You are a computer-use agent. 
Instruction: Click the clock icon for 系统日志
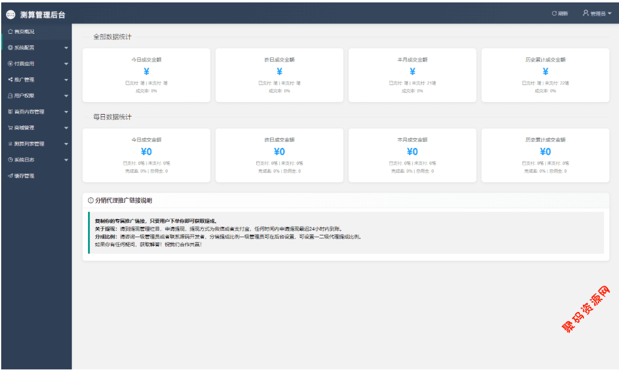tap(10, 160)
